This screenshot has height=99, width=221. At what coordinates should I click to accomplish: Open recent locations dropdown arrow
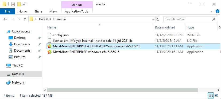[20, 19]
